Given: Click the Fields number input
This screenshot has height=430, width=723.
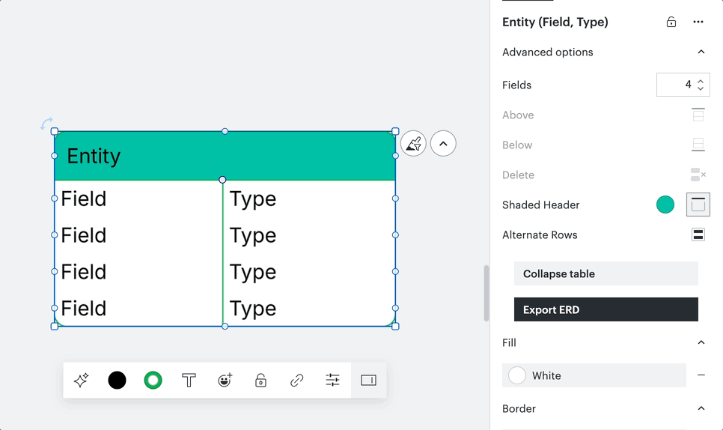Looking at the screenshot, I should tap(683, 85).
